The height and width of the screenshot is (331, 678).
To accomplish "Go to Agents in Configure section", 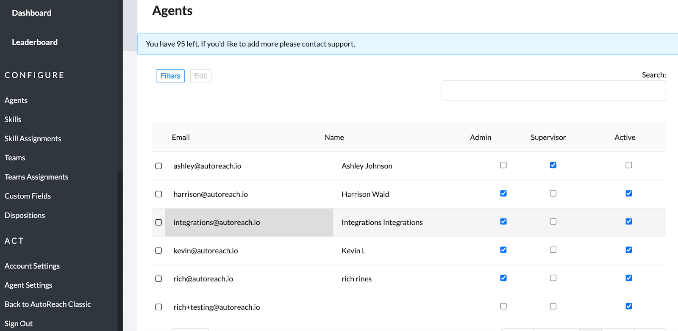I will click(16, 100).
